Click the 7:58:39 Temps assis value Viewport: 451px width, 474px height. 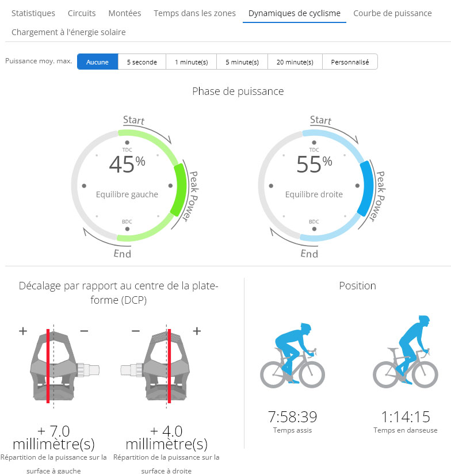[x=292, y=417]
